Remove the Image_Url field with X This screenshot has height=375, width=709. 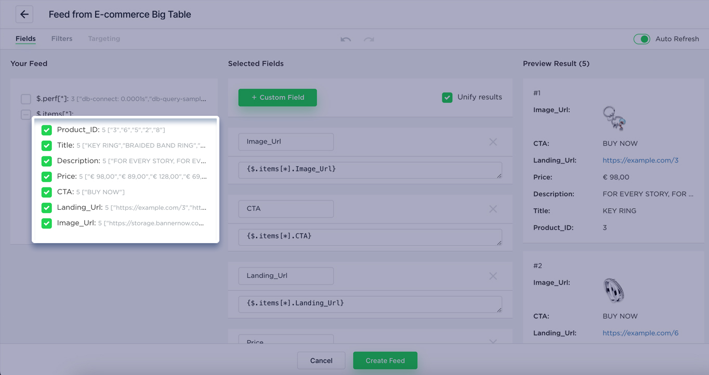(x=493, y=142)
